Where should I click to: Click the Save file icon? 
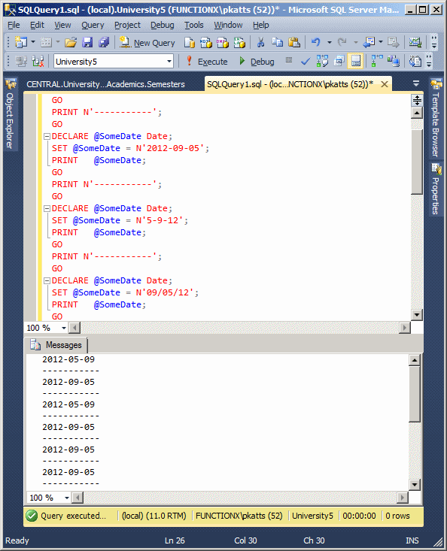coord(87,43)
